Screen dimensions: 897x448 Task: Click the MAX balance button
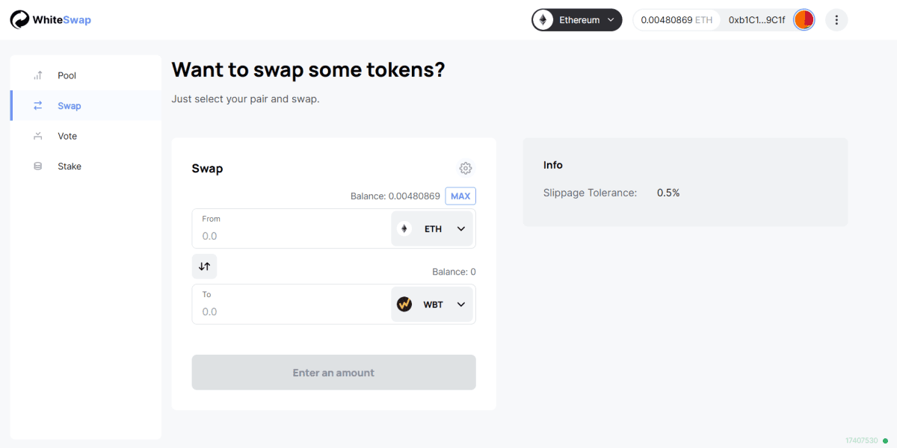460,196
